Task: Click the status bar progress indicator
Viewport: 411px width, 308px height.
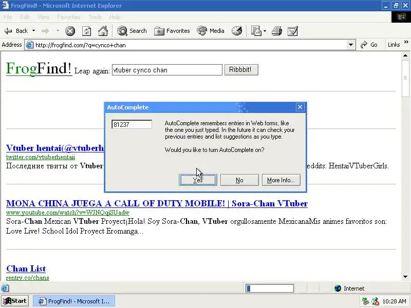Action: coord(270,288)
